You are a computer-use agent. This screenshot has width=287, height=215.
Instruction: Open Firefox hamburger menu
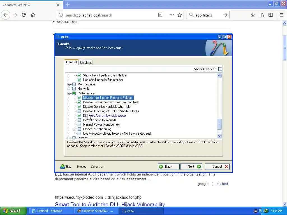pos(282,15)
